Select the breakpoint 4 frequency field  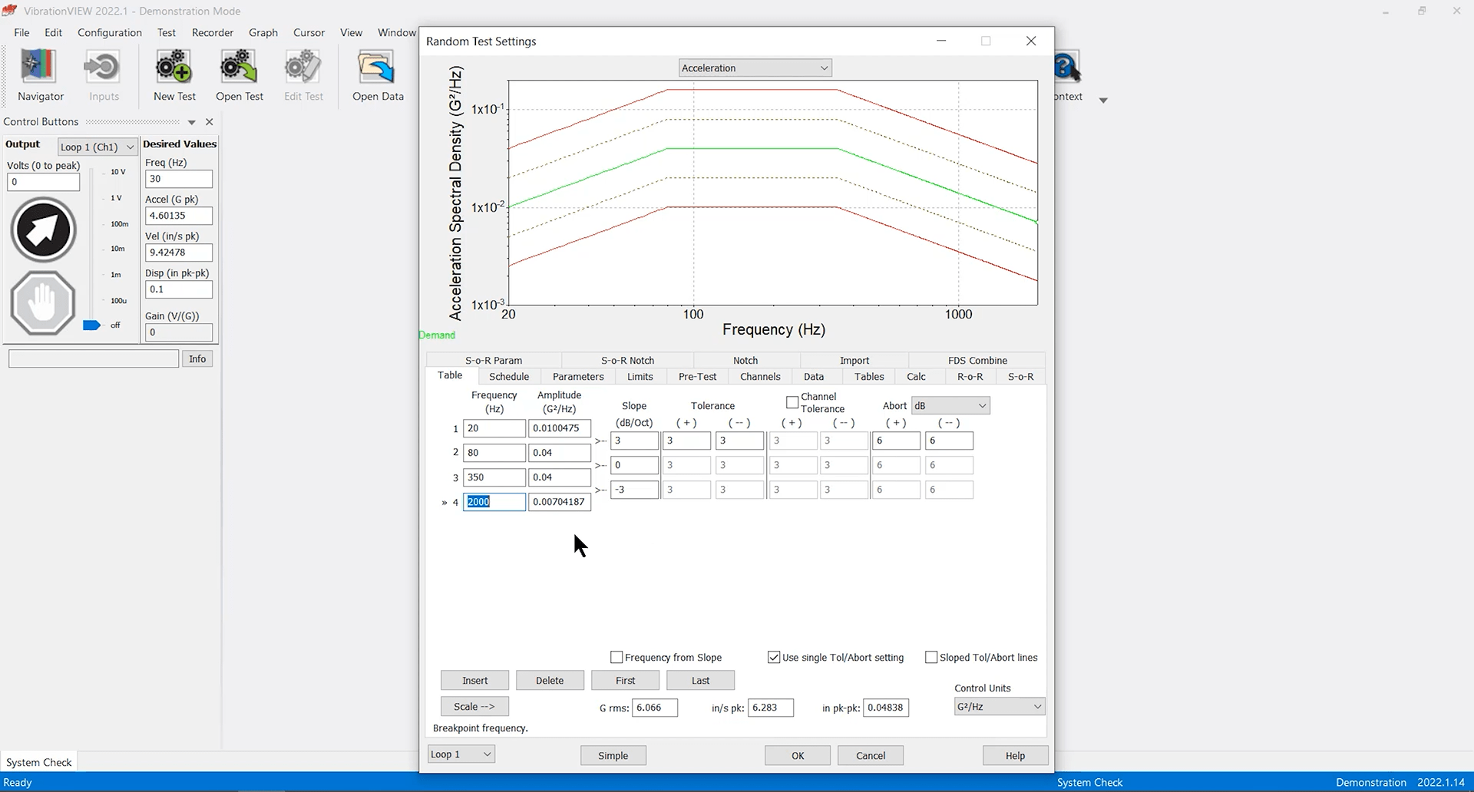pyautogui.click(x=494, y=501)
